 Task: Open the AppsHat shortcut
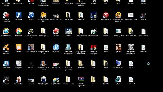pyautogui.click(x=143, y=15)
